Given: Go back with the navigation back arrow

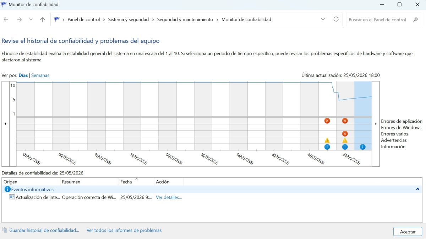Looking at the screenshot, I should tap(6, 20).
